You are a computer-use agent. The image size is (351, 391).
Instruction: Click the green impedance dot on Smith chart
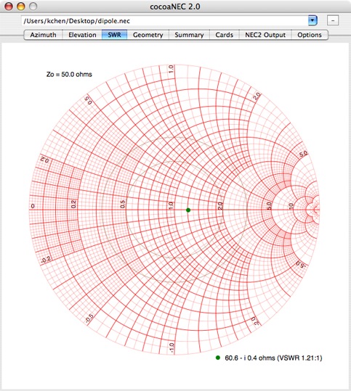point(188,210)
